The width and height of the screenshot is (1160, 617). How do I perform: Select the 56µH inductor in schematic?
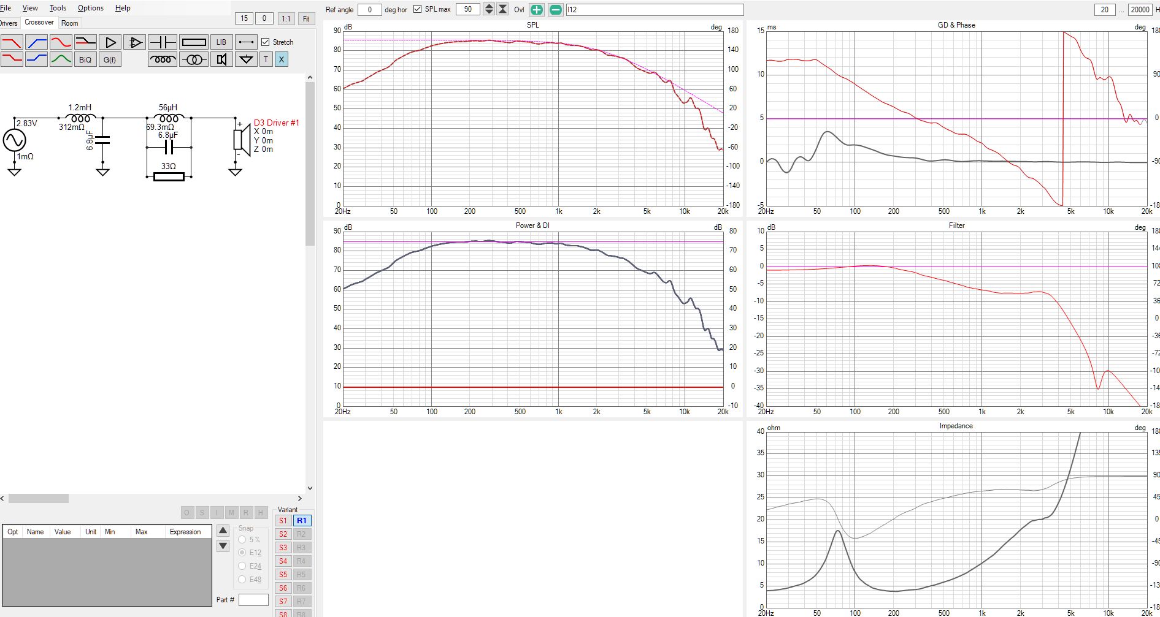pos(168,118)
